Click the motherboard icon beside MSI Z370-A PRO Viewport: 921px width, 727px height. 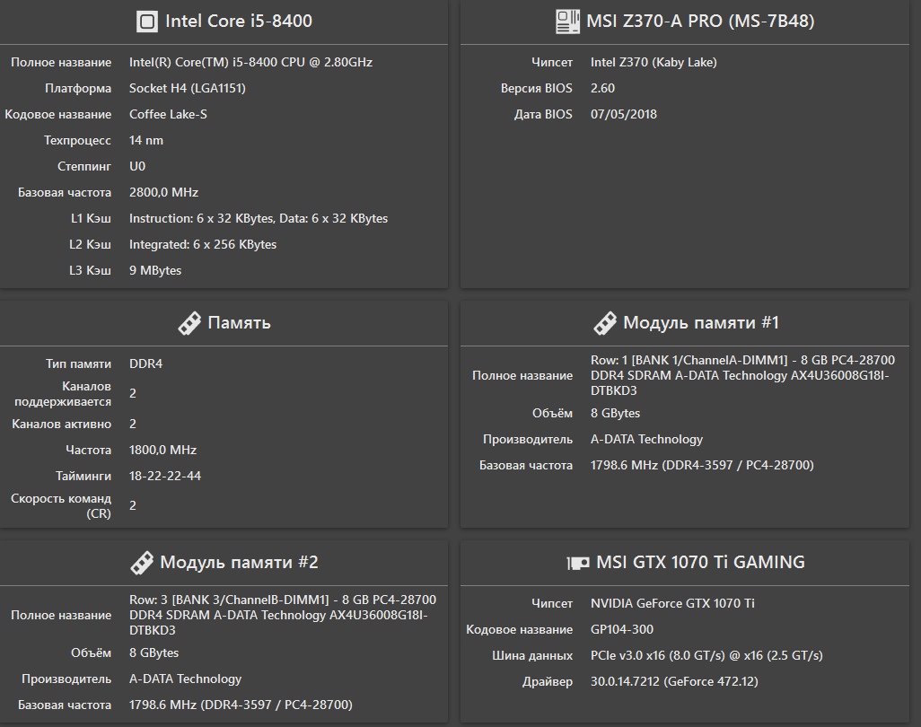567,22
